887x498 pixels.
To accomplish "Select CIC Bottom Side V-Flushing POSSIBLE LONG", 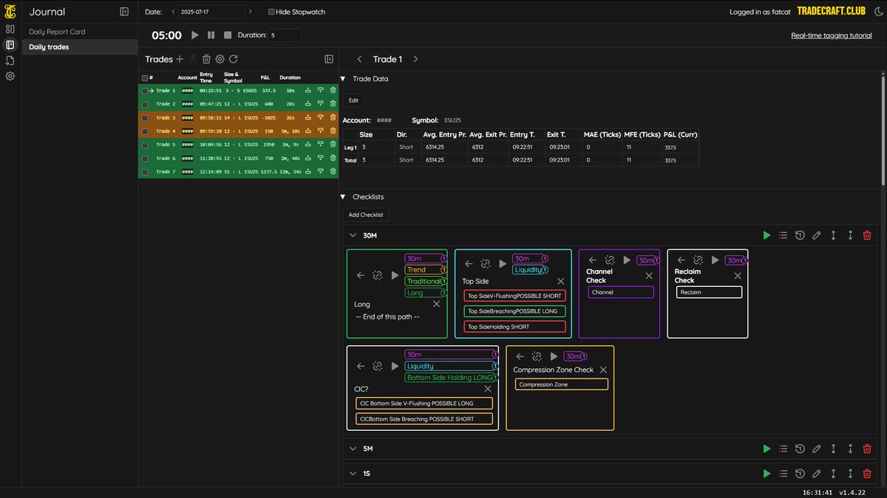I will click(x=424, y=404).
